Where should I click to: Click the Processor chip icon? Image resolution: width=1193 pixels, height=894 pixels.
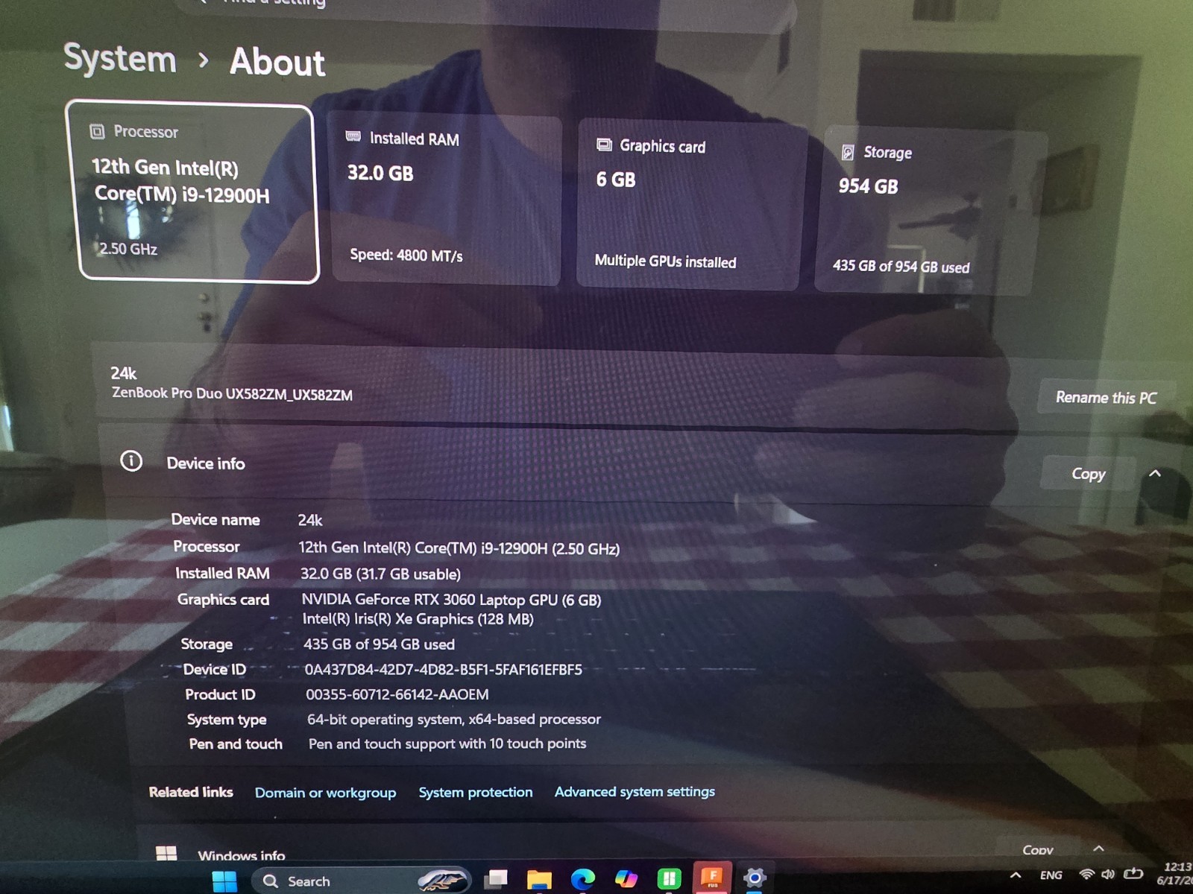click(x=98, y=132)
